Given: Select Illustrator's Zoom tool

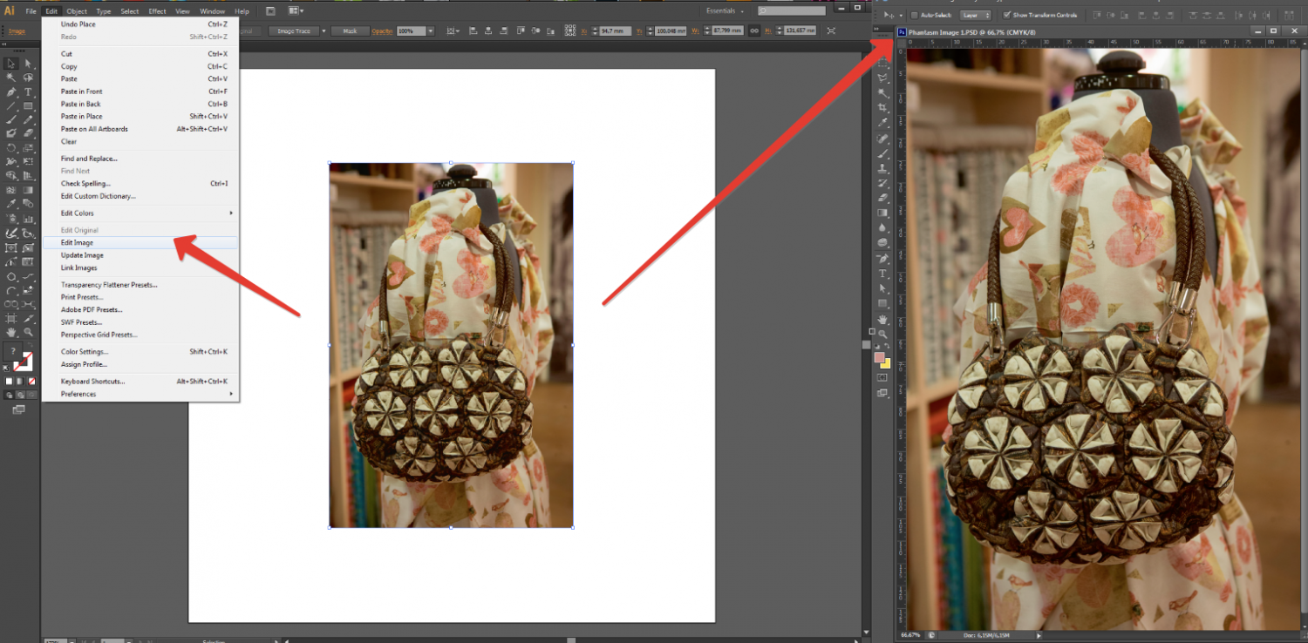Looking at the screenshot, I should pos(28,332).
